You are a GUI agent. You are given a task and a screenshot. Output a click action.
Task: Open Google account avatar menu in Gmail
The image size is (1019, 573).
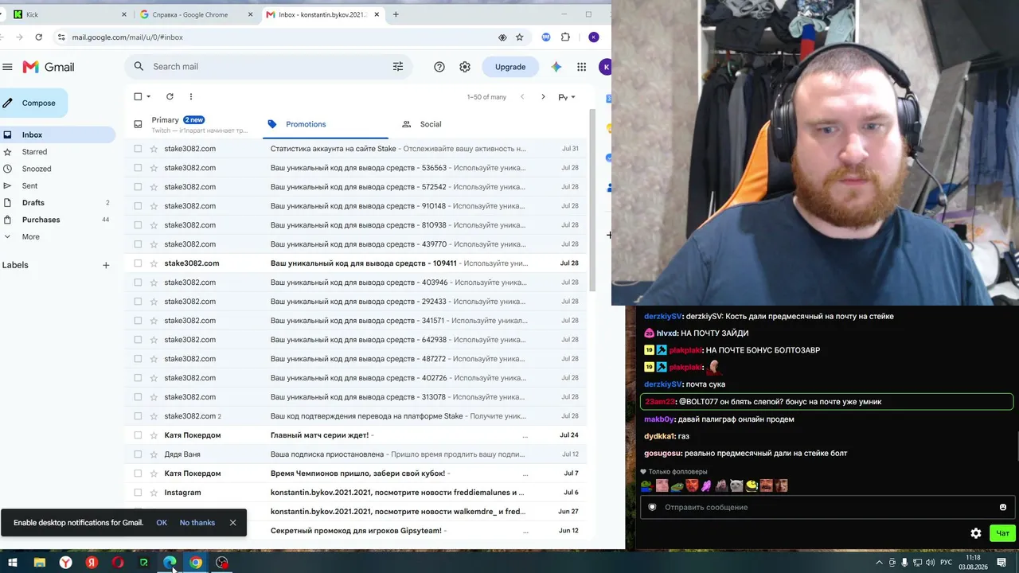(x=606, y=67)
